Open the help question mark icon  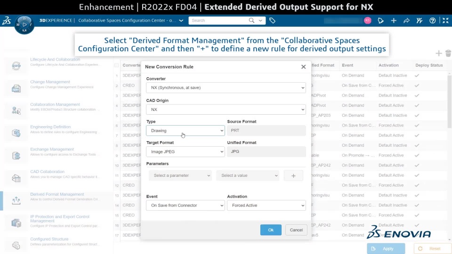pyautogui.click(x=433, y=21)
